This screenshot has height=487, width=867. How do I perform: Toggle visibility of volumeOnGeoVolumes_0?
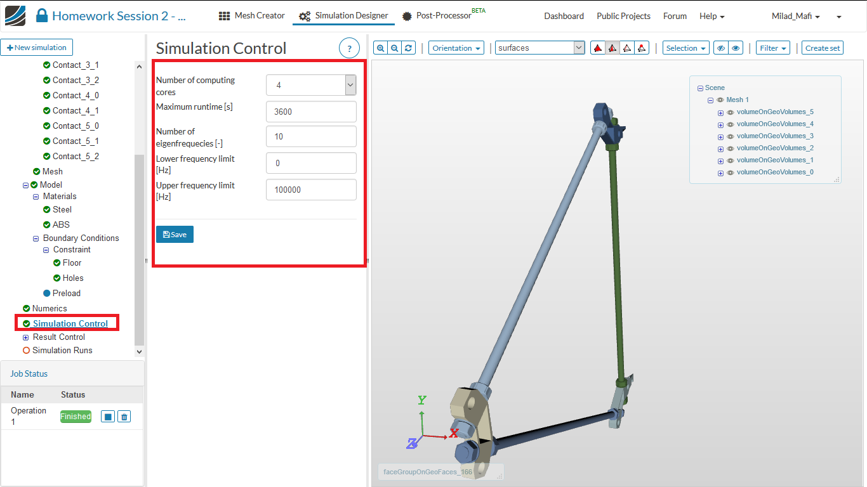(731, 172)
